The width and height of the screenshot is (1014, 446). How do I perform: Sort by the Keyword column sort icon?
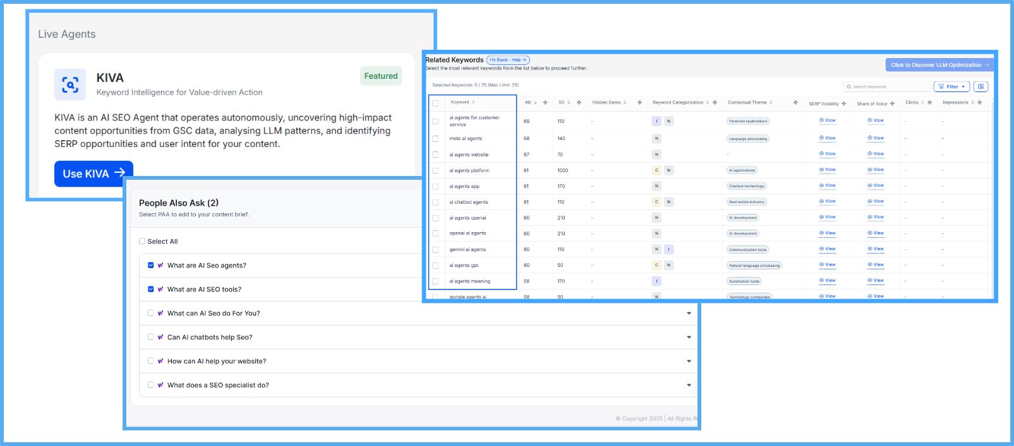click(x=473, y=102)
